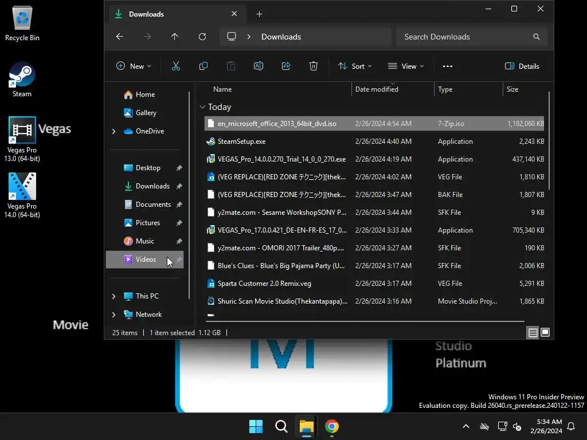
Task: Select en_microsoft_office_2013_64bit_dvd.iso file
Action: point(374,124)
